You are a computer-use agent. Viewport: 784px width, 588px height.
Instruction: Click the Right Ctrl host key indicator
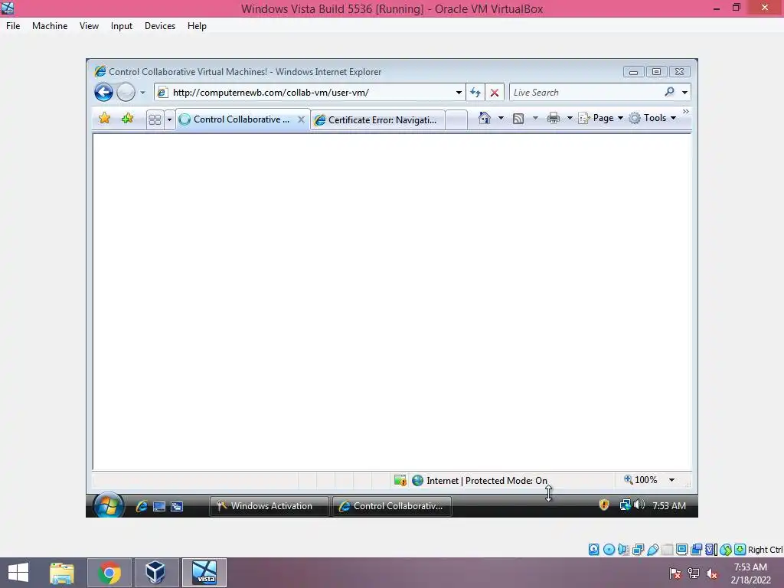[x=765, y=550]
